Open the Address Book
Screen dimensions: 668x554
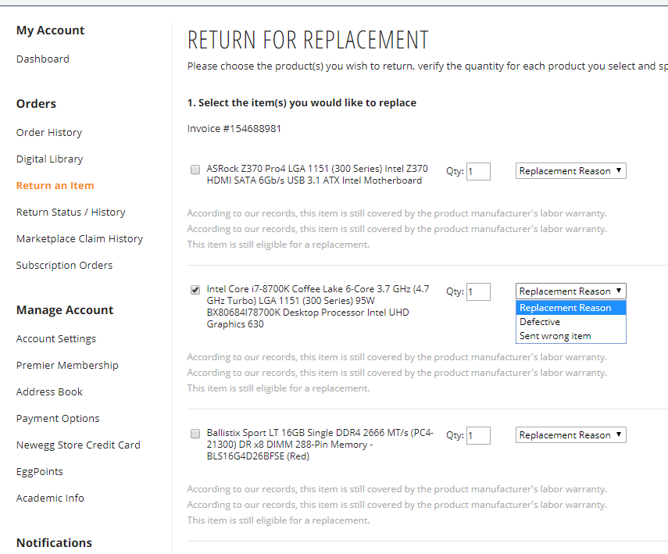[x=50, y=391]
